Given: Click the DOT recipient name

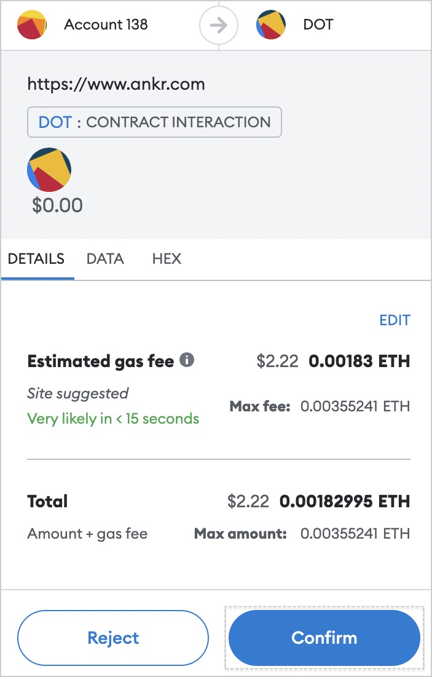Looking at the screenshot, I should click(318, 25).
